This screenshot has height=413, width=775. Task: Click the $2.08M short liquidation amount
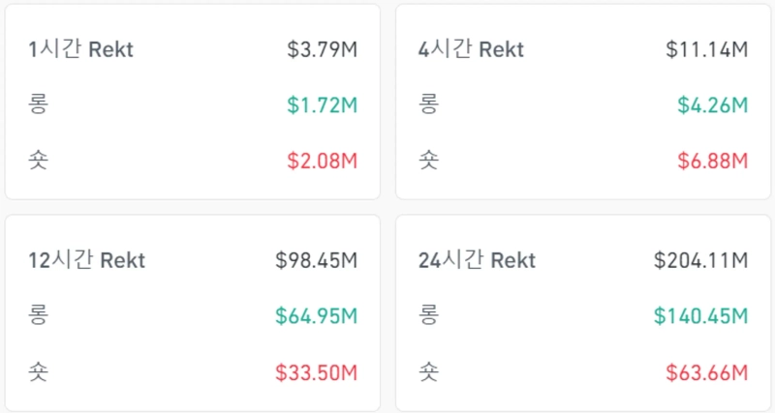(x=322, y=161)
